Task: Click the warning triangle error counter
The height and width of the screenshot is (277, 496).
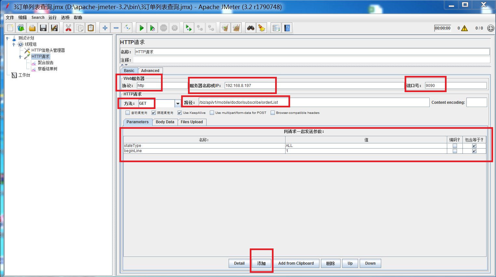Action: tap(464, 28)
